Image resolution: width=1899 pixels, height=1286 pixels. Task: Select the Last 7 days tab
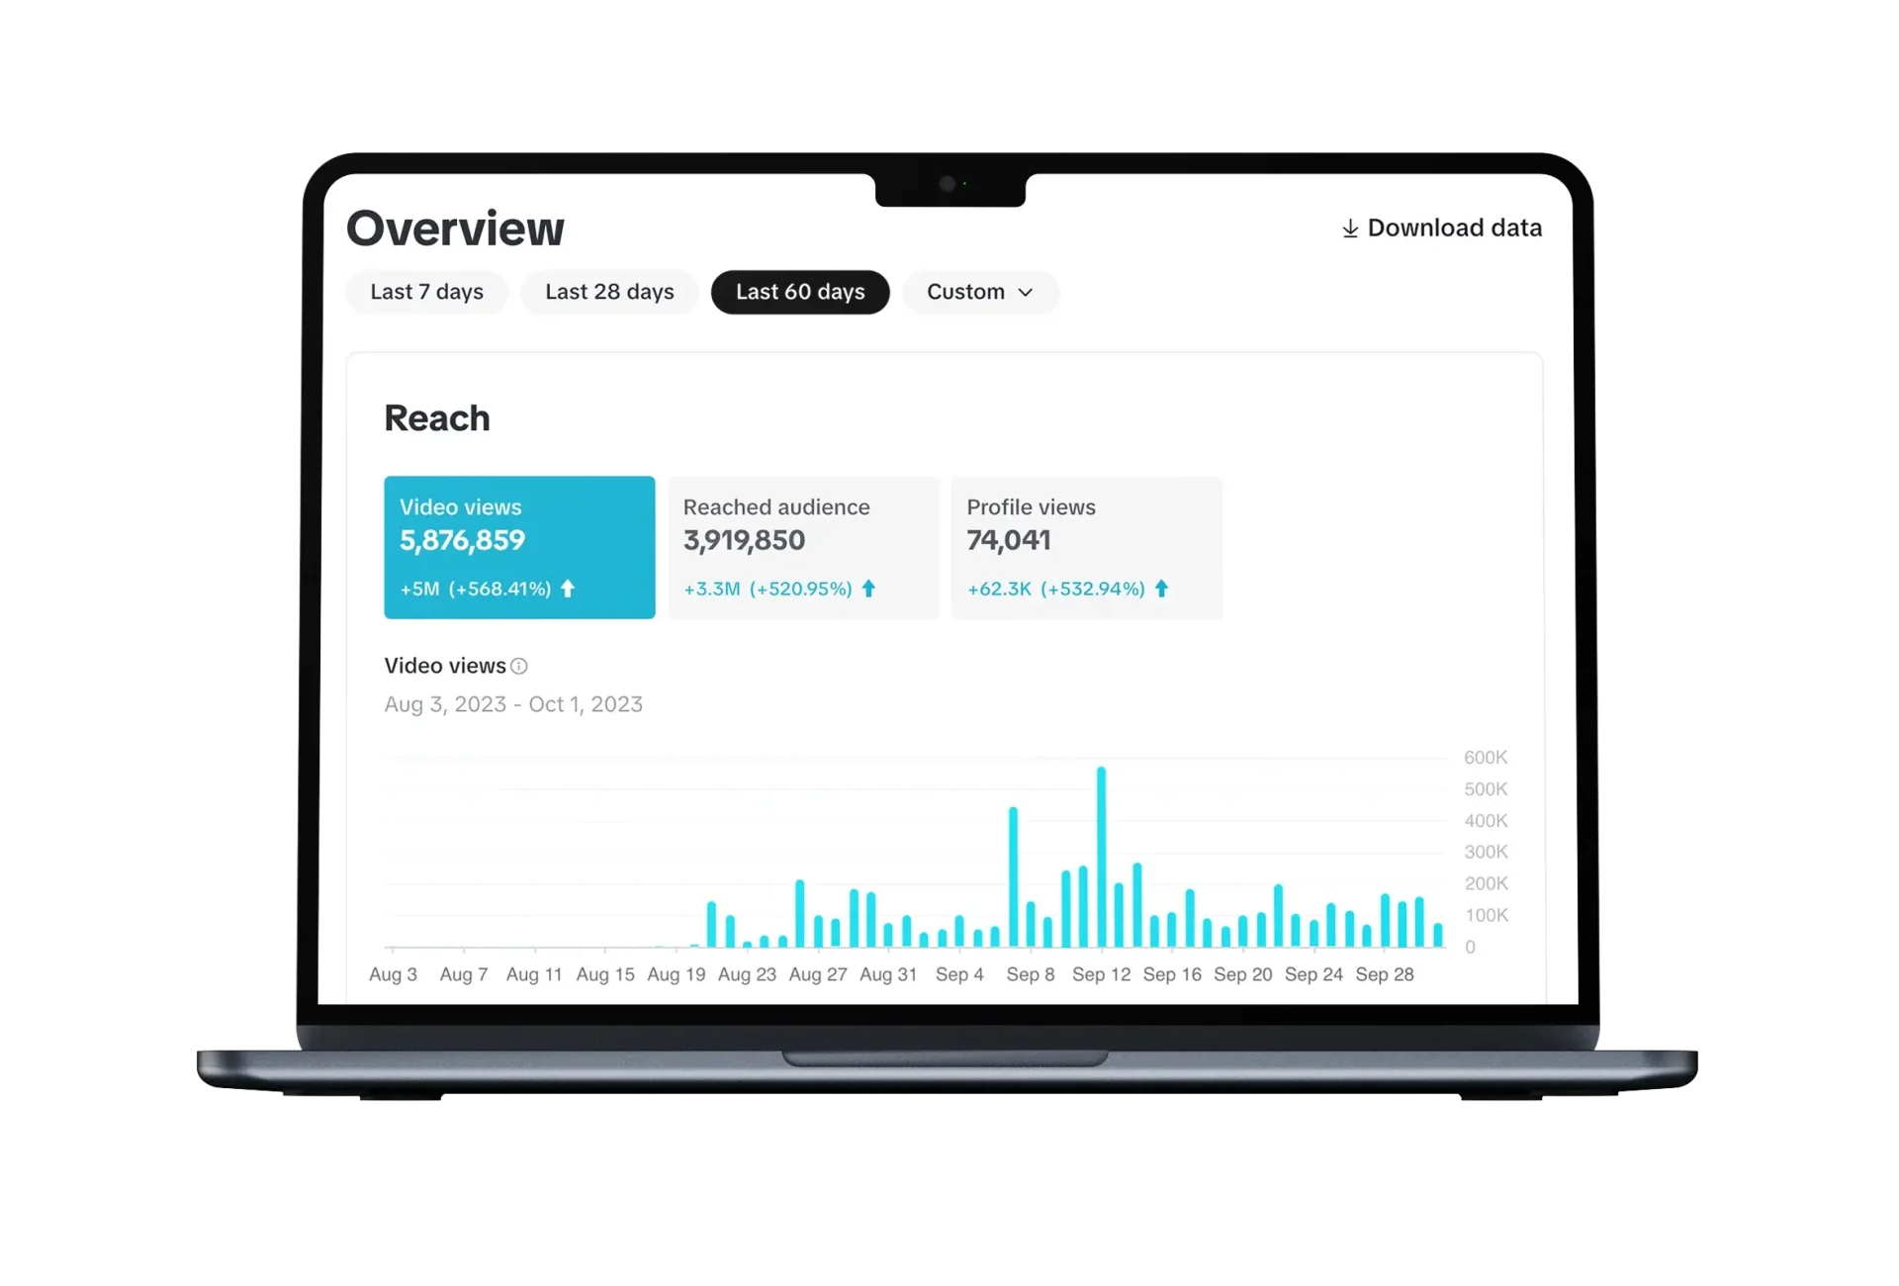pyautogui.click(x=426, y=292)
